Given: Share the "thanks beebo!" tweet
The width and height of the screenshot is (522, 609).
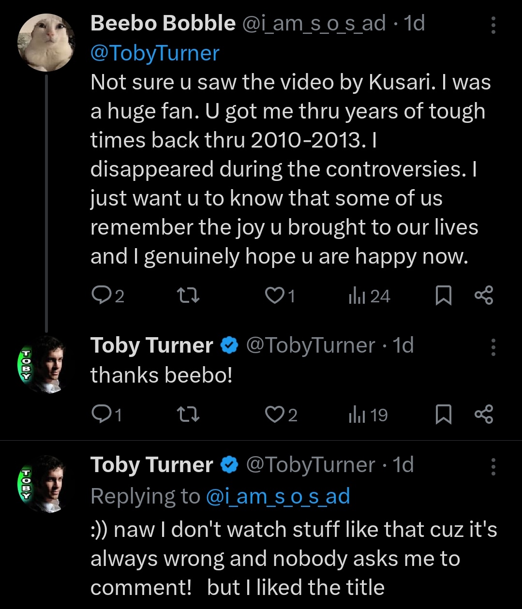Looking at the screenshot, I should coord(483,415).
